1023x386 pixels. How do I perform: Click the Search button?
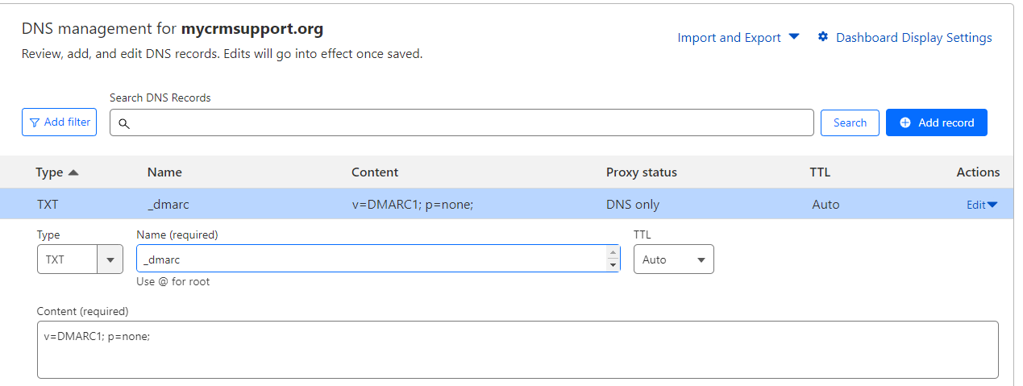(x=850, y=122)
